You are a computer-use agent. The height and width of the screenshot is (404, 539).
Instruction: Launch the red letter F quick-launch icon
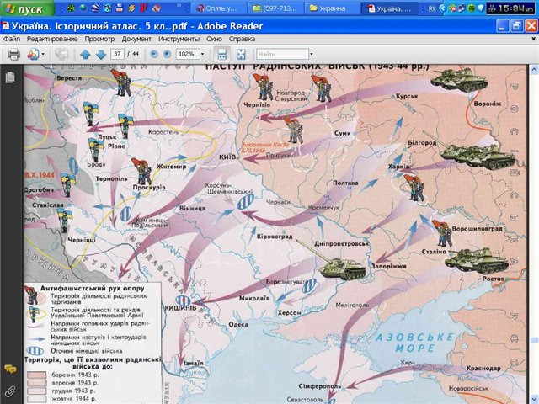coord(144,8)
